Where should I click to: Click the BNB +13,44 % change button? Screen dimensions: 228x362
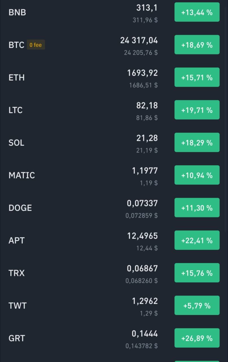197,12
